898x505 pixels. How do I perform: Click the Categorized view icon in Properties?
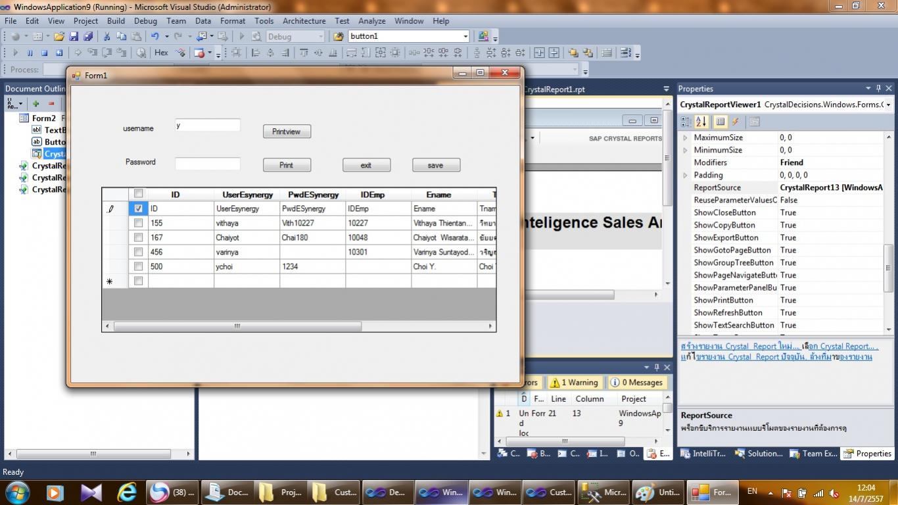[x=686, y=122]
